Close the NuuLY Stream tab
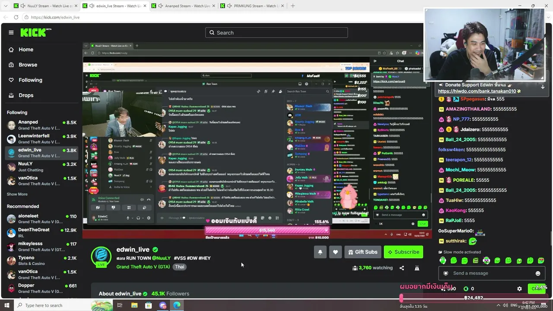The width and height of the screenshot is (553, 311). [75, 6]
